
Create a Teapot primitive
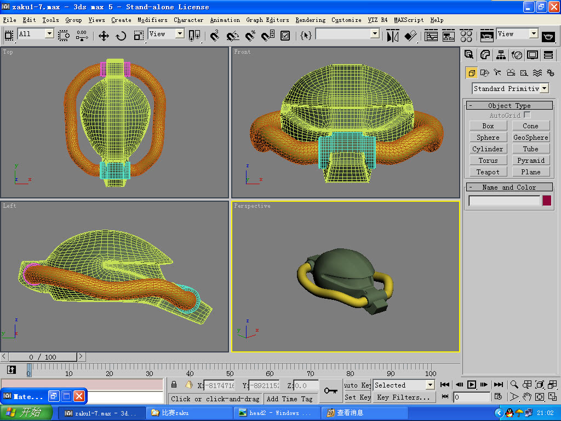(488, 172)
